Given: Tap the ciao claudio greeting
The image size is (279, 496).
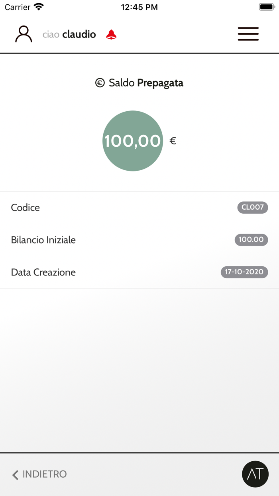Looking at the screenshot, I should point(69,34).
